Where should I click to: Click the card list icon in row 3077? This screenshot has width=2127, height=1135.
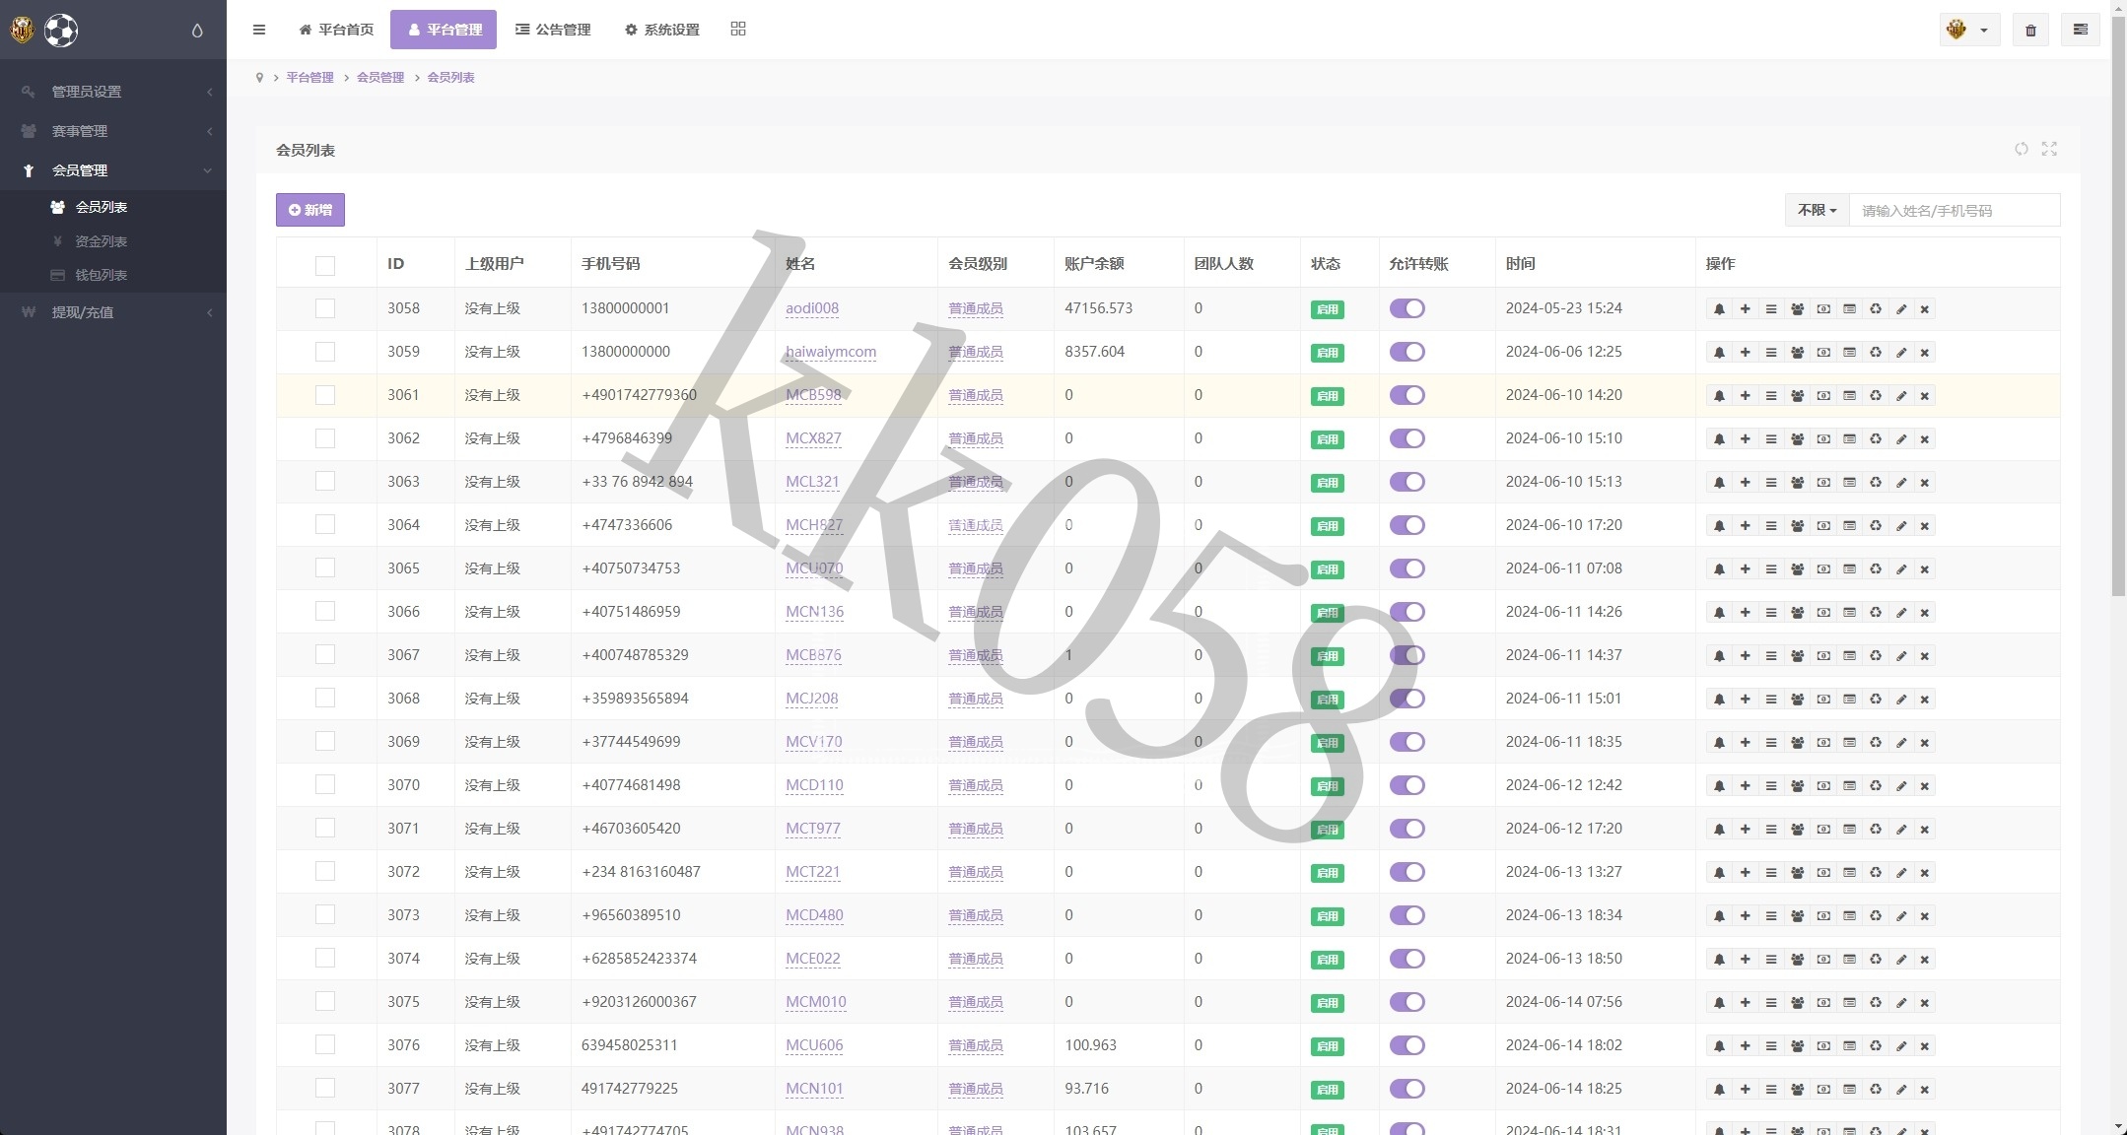pos(1850,1090)
